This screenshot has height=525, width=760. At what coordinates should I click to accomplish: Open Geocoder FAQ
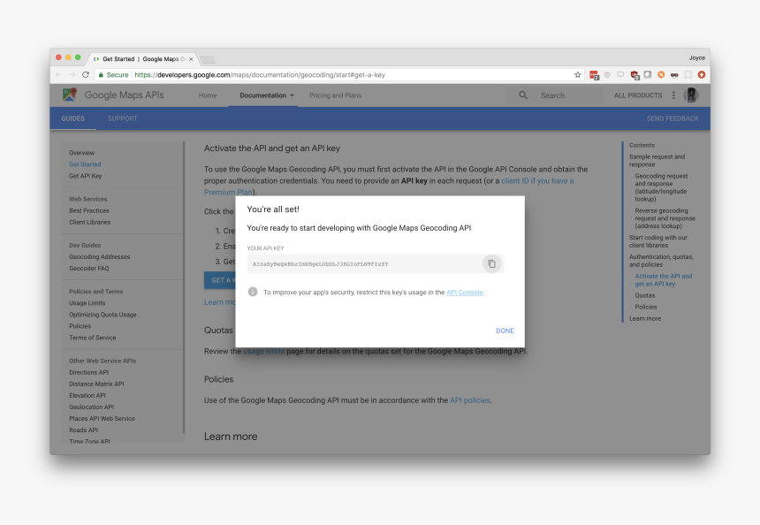coord(88,268)
